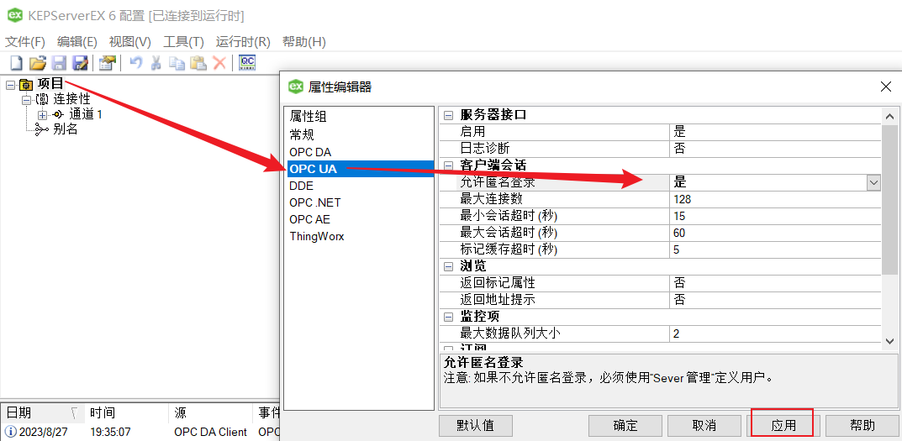Click the 通道 1 channel icon

[59, 114]
